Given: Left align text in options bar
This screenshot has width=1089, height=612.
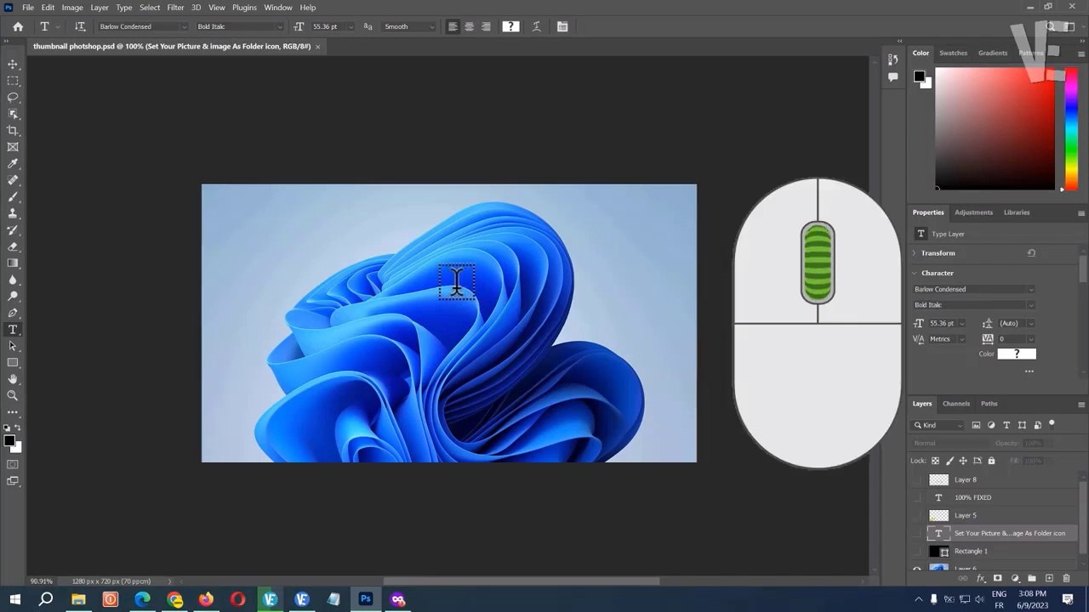Looking at the screenshot, I should 453,26.
